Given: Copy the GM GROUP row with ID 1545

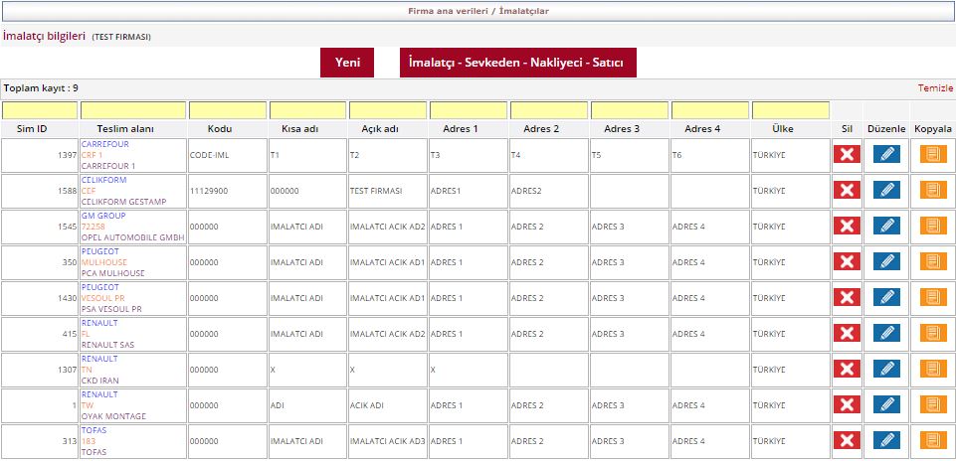Looking at the screenshot, I should [x=933, y=226].
